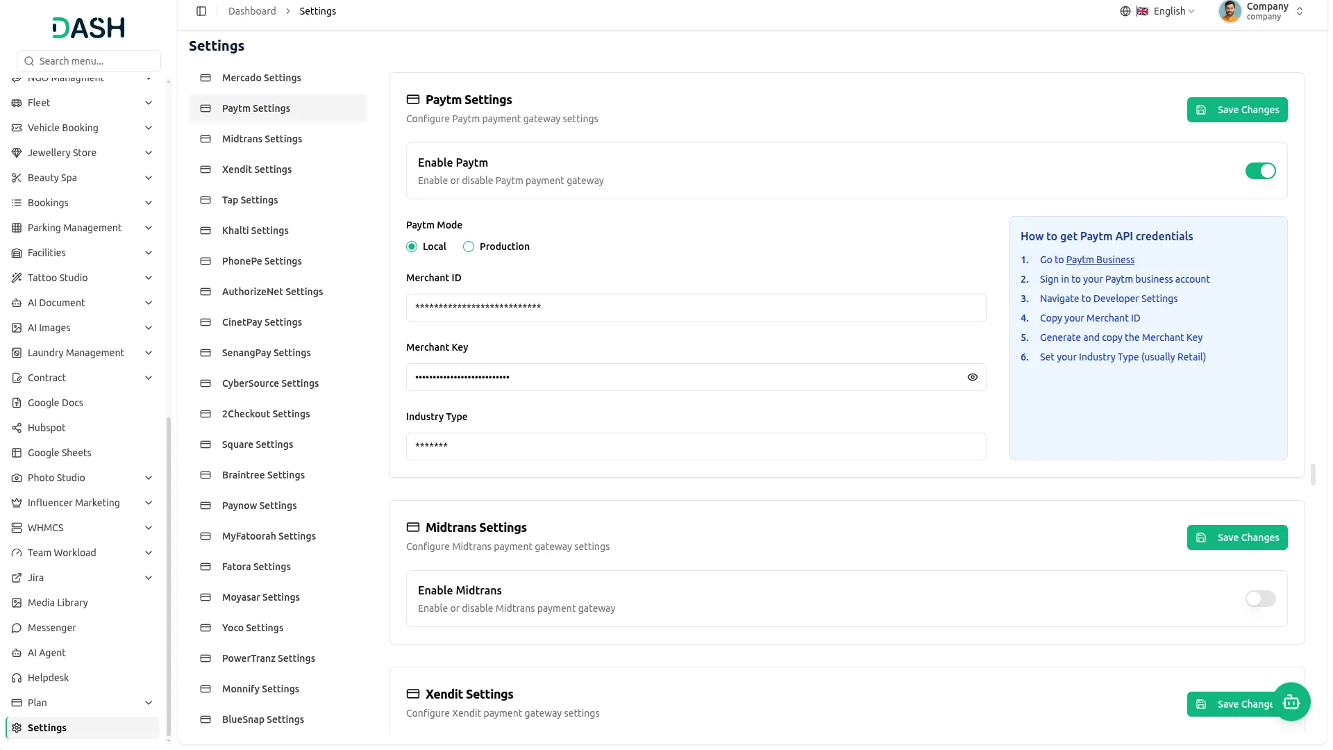Viewport: 1333px width, 750px height.
Task: Disable the Enable Paytm switch
Action: point(1260,171)
